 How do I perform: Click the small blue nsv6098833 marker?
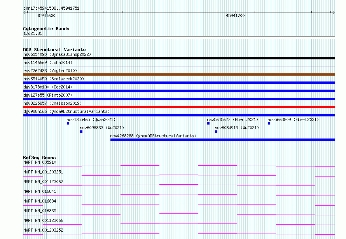tap(81, 132)
